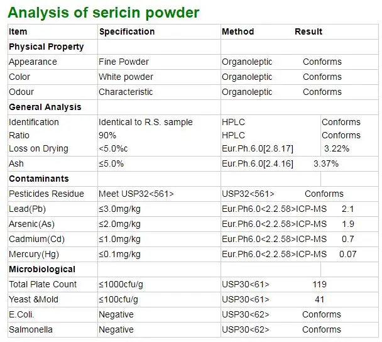This screenshot has width=382, height=342.
Task: Select the "Pesticides Residue" row label
Action: click(x=46, y=194)
